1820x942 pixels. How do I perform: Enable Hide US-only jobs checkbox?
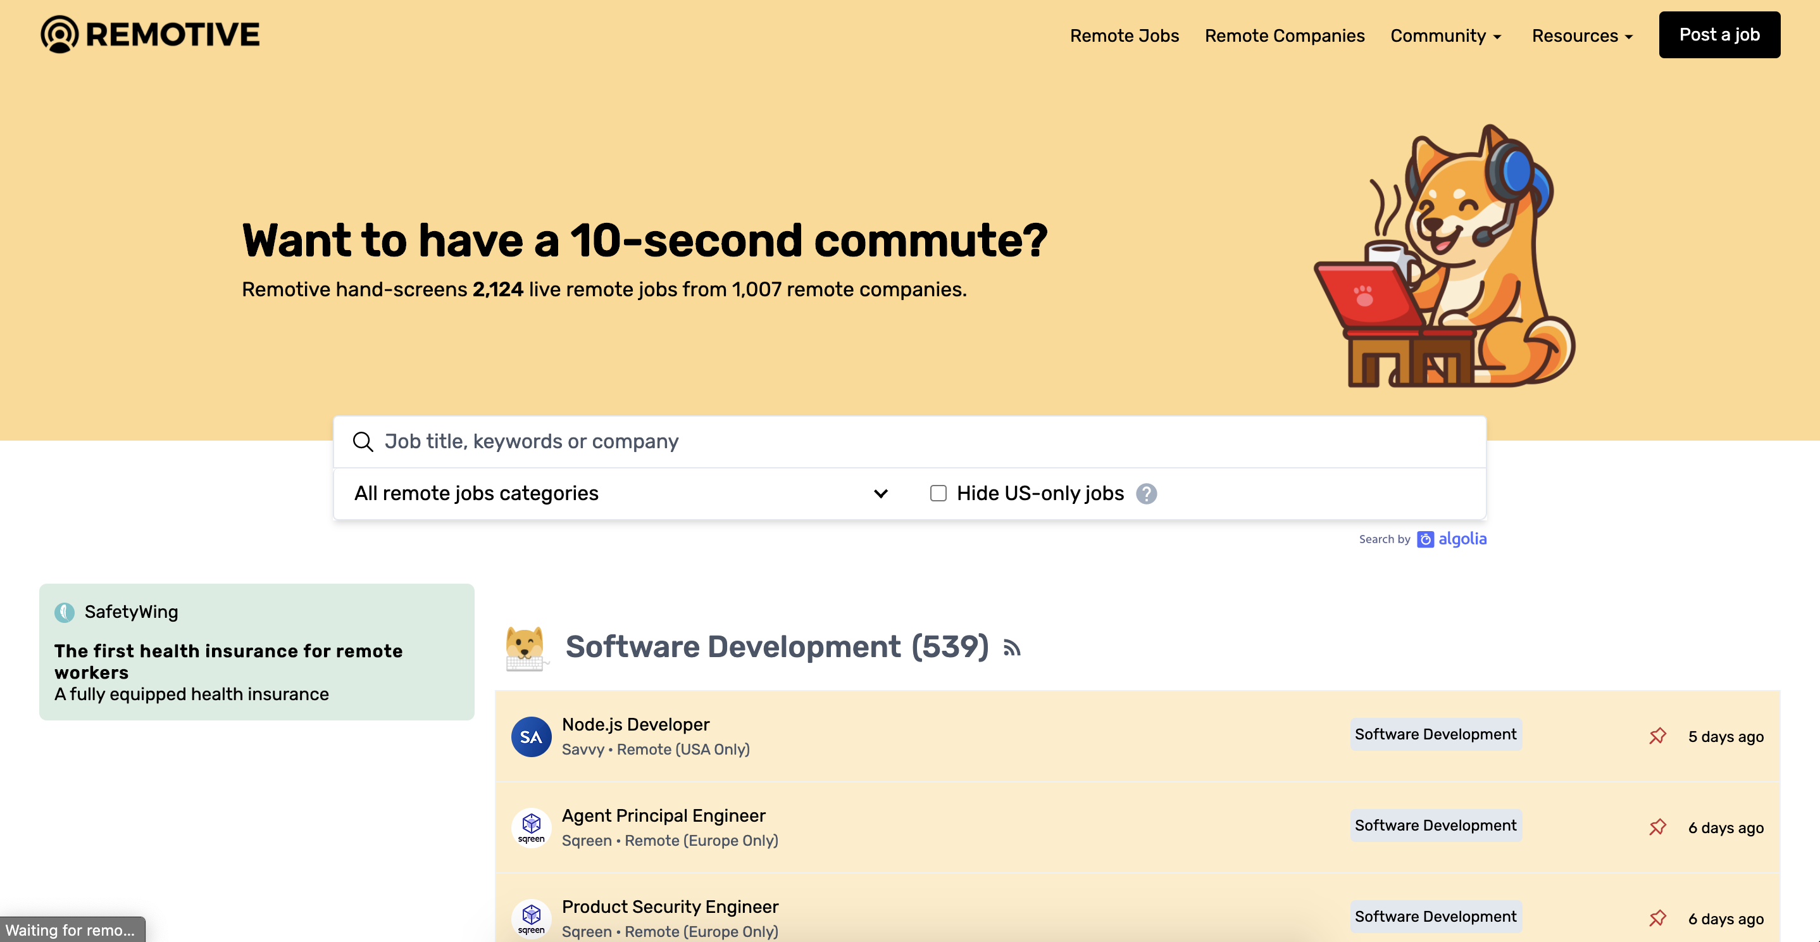[x=938, y=493]
